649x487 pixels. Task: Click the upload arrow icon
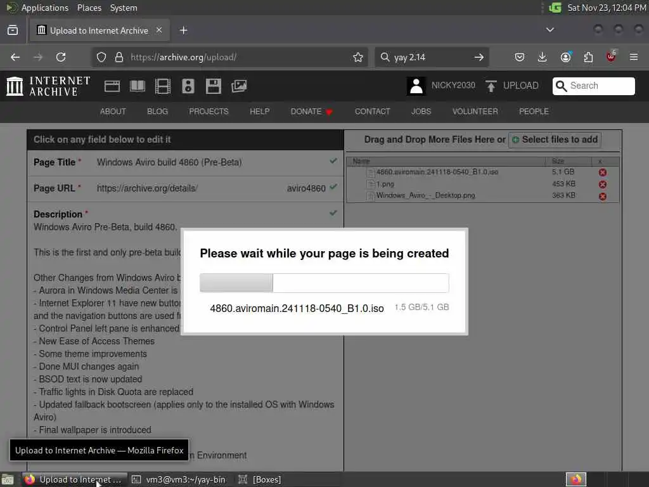[491, 86]
